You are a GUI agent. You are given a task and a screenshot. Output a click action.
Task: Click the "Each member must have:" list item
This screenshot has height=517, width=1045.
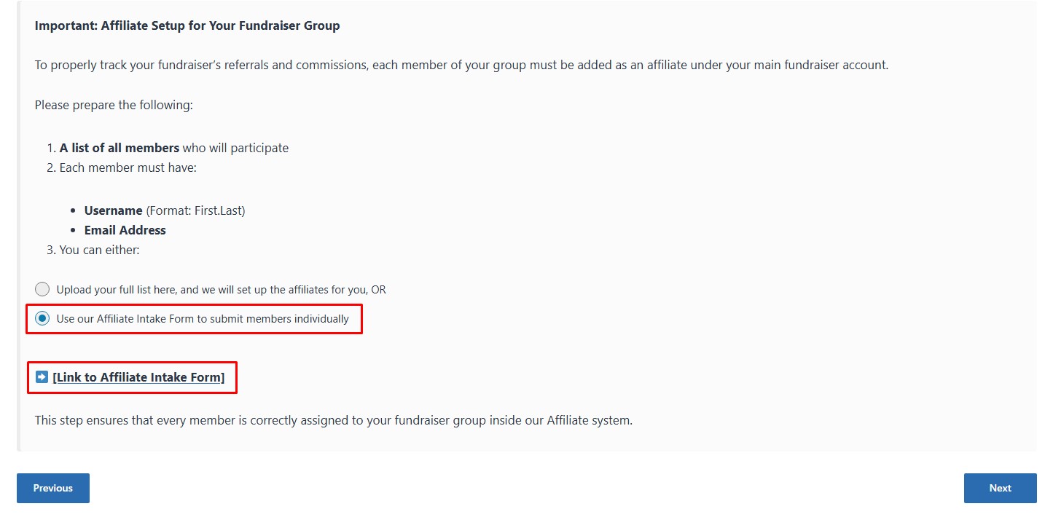(128, 167)
